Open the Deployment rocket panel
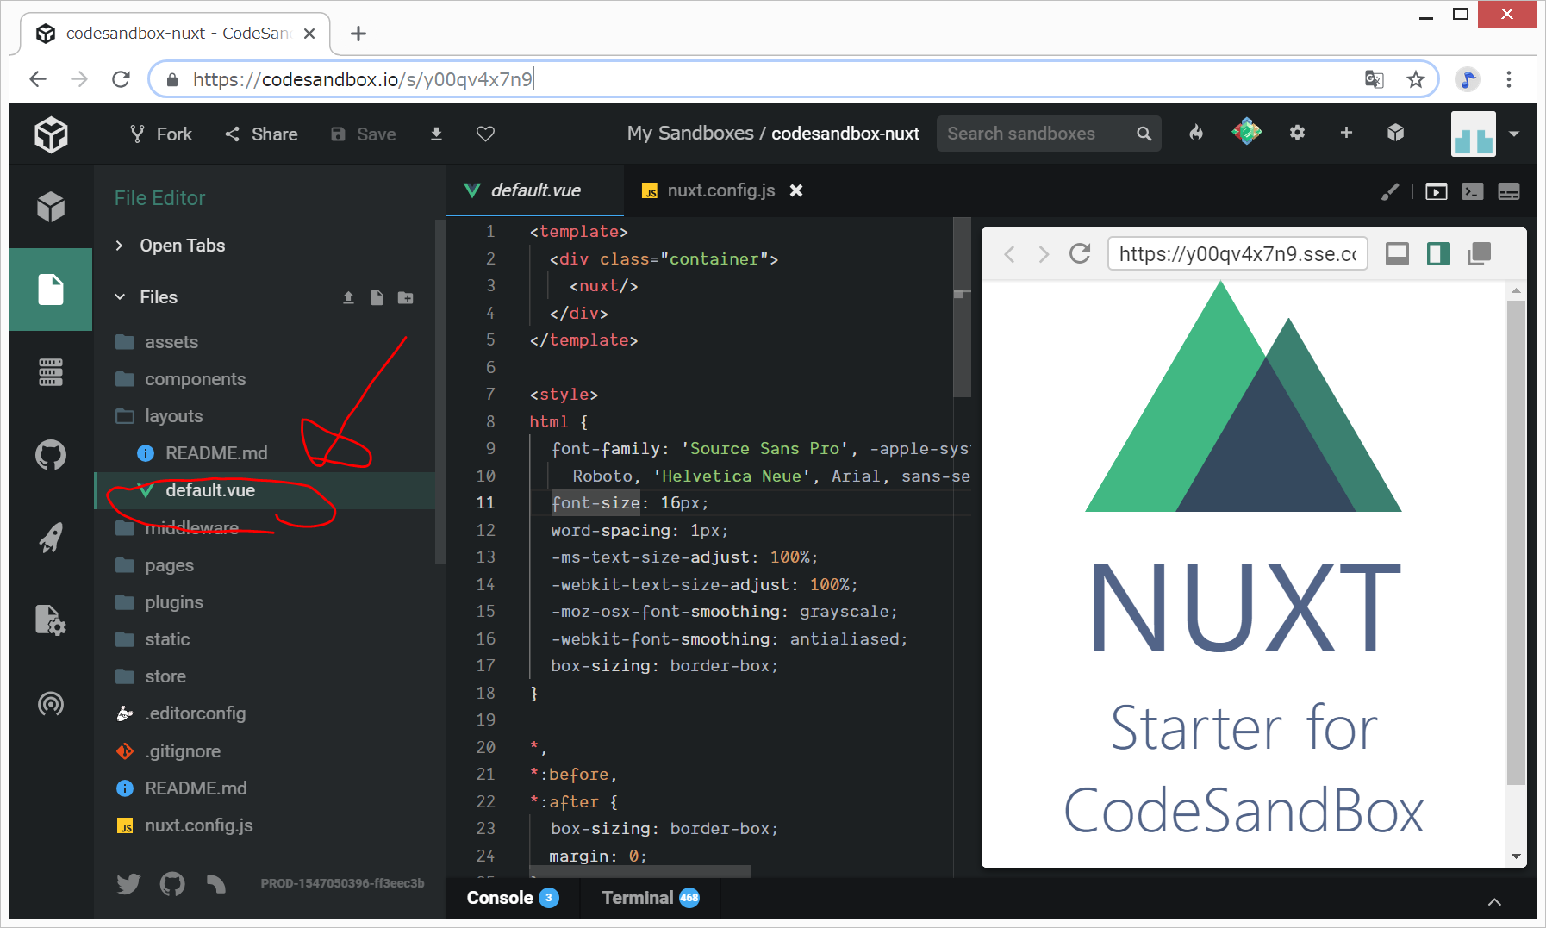Screen dimensions: 1546x928 point(51,538)
